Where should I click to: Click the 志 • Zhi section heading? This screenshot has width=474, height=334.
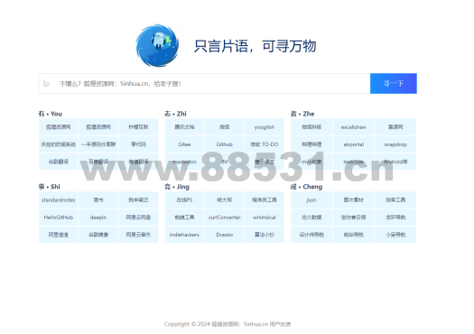tap(175, 114)
